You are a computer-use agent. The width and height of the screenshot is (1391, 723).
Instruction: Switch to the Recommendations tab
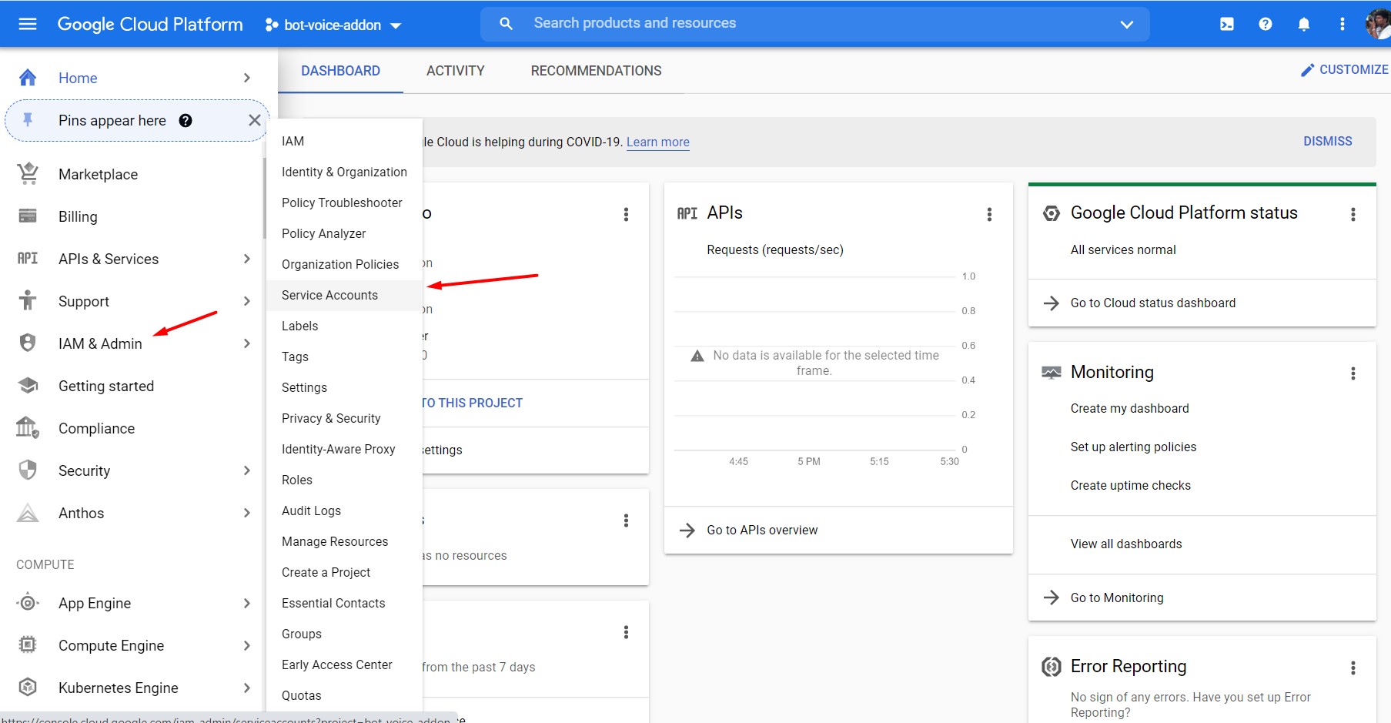pyautogui.click(x=596, y=71)
